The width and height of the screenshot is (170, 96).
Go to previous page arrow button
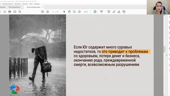click(42, 12)
